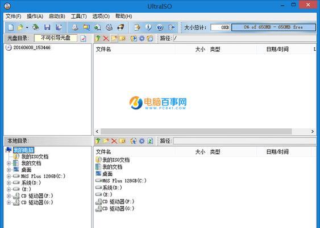
Task: Open the 启动(B) menu
Action: 57,16
